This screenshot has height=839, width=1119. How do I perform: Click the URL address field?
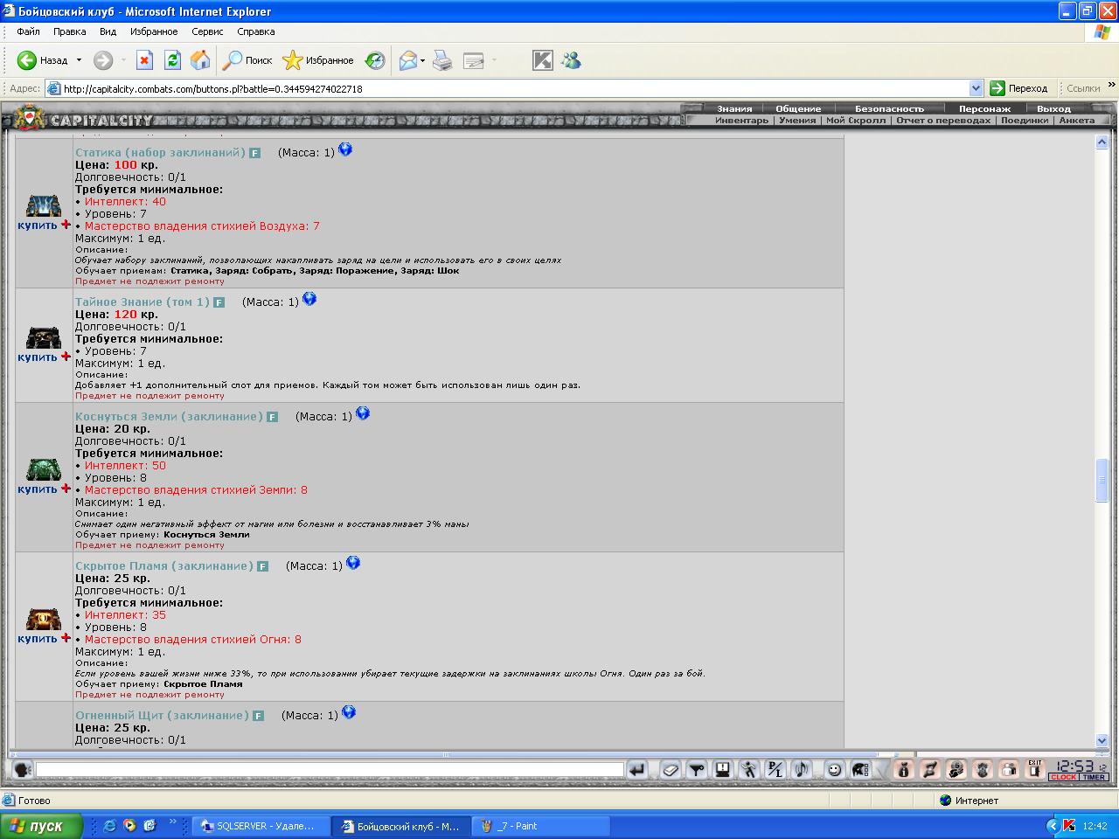[514, 88]
